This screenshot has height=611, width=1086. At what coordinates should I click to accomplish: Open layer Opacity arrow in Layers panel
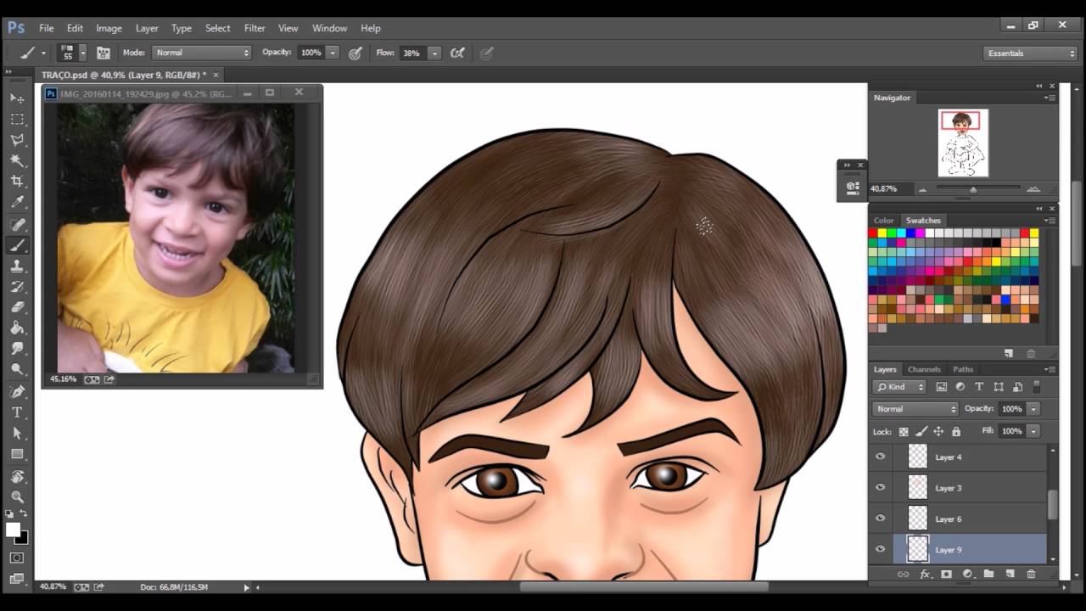coord(1033,409)
